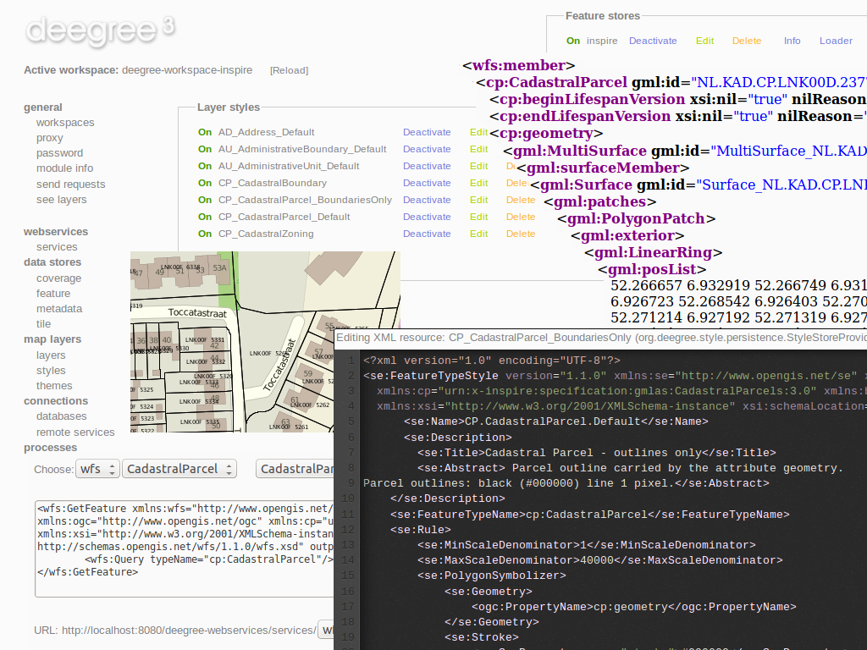Open themes under map layers
This screenshot has width=867, height=650.
tap(54, 386)
